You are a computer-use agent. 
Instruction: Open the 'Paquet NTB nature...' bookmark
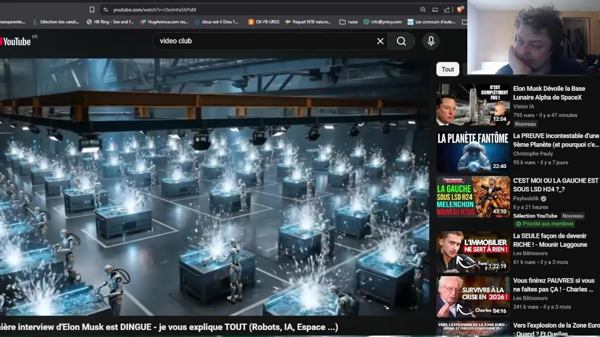(308, 22)
